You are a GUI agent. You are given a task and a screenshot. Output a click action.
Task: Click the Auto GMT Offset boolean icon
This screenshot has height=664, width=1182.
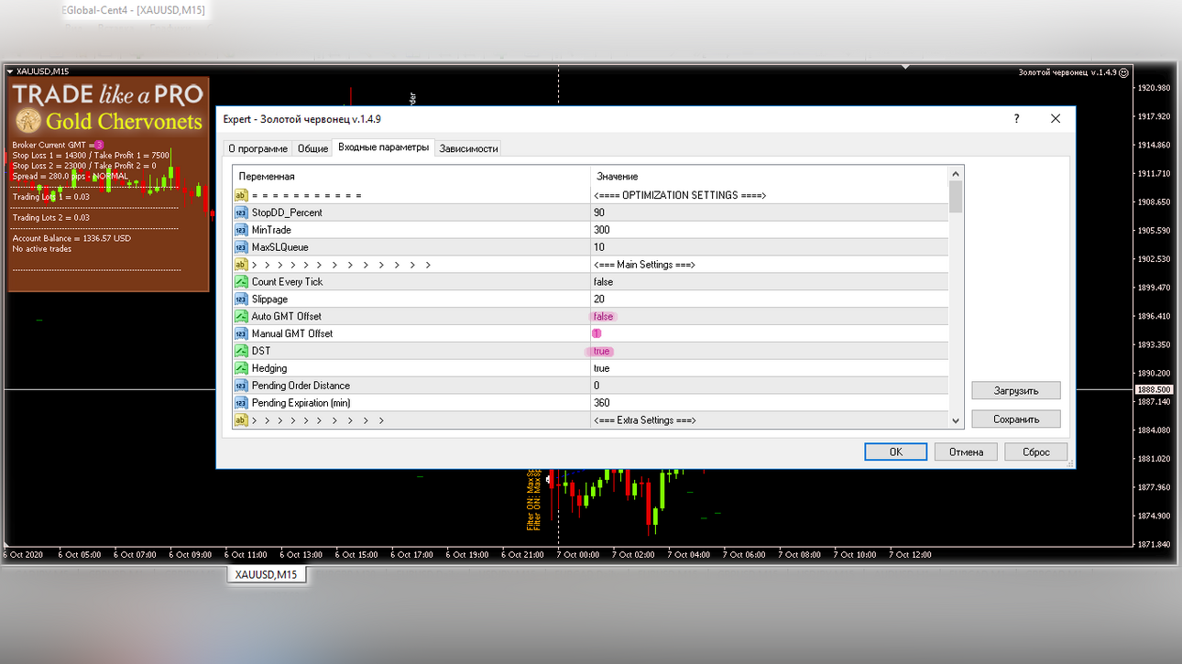coord(241,316)
